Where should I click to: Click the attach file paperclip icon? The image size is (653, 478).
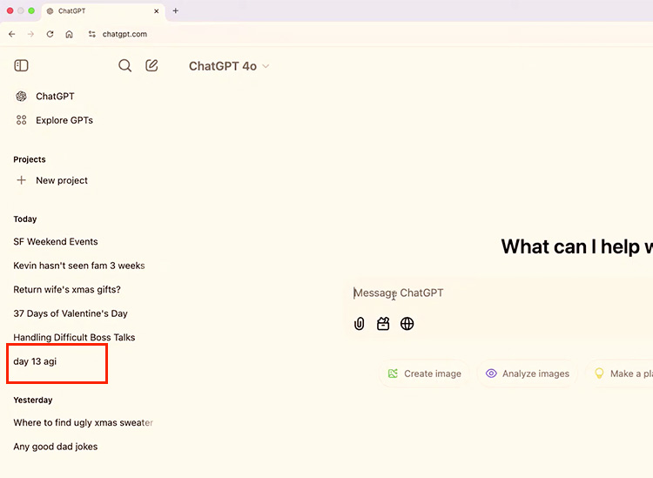pyautogui.click(x=359, y=324)
